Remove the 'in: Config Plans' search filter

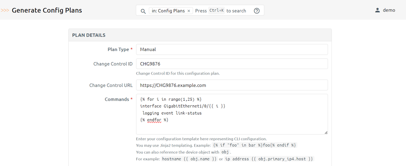tap(189, 11)
